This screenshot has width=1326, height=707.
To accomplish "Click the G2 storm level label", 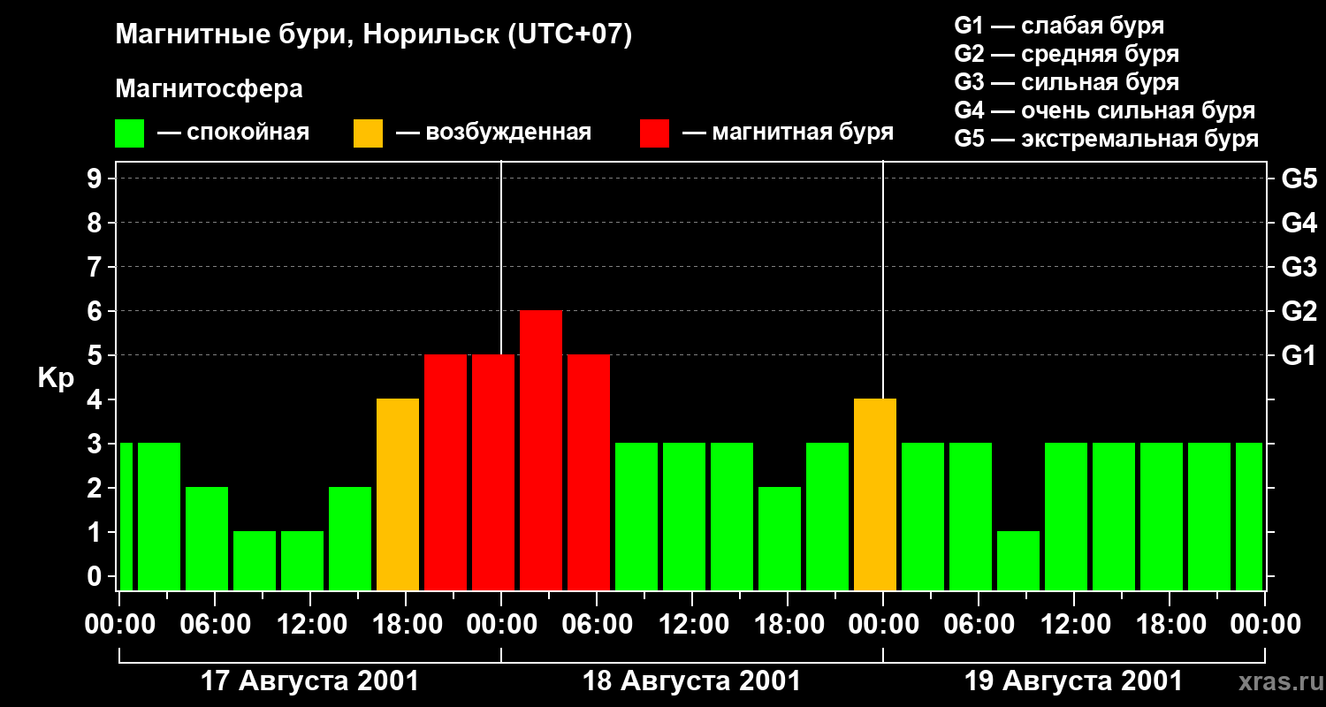I will (1299, 311).
